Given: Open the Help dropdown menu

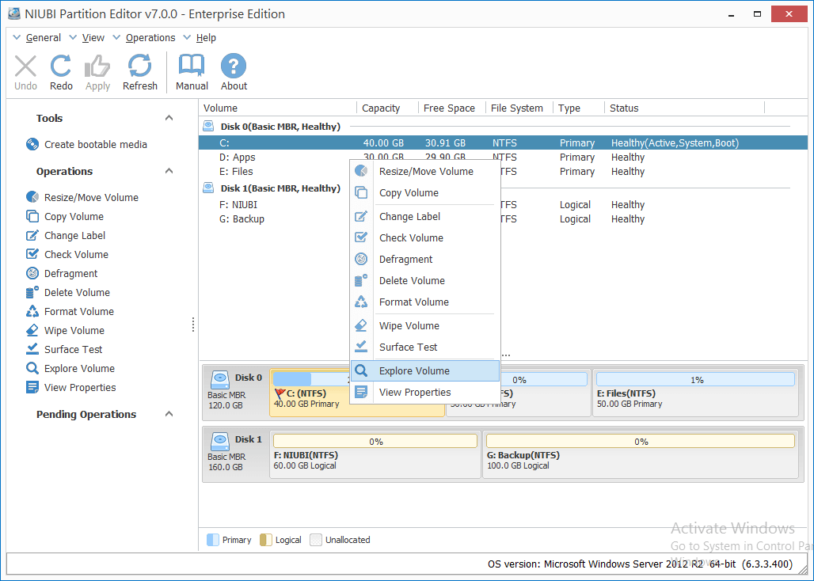Looking at the screenshot, I should coord(200,38).
